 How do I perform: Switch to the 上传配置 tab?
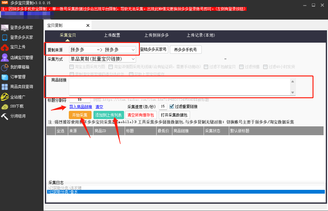(x=112, y=35)
